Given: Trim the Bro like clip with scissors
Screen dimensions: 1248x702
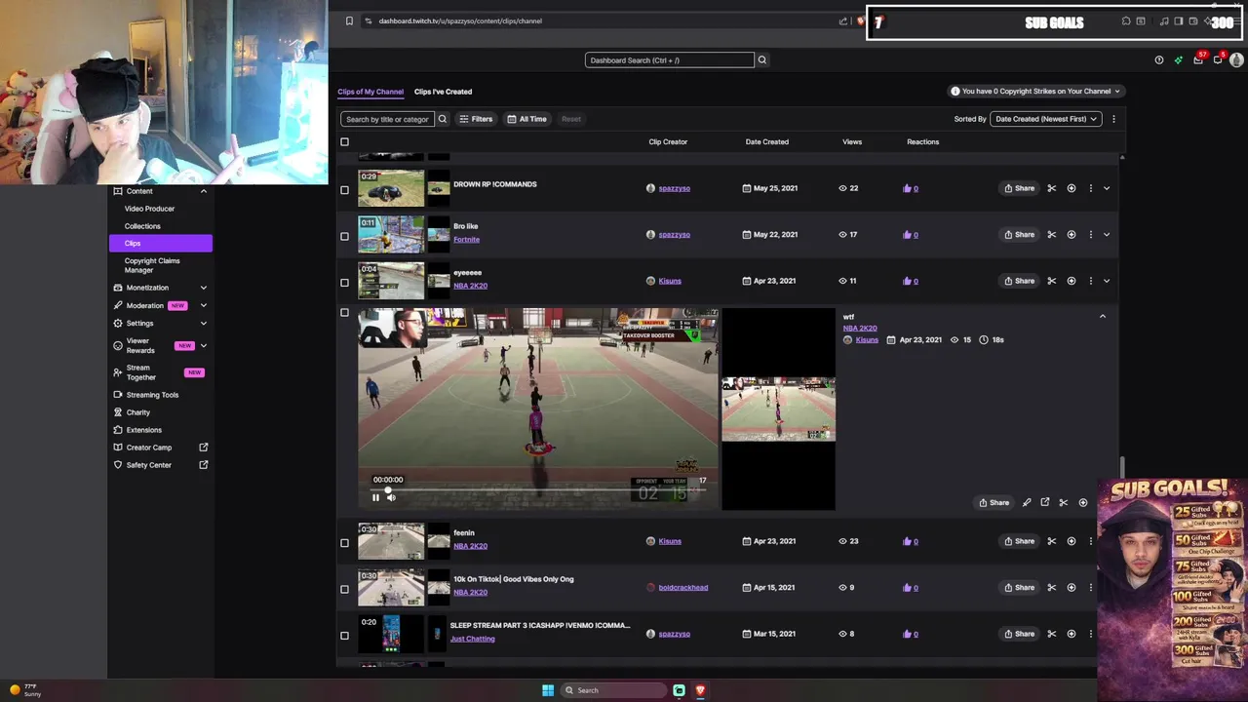Looking at the screenshot, I should coord(1051,235).
